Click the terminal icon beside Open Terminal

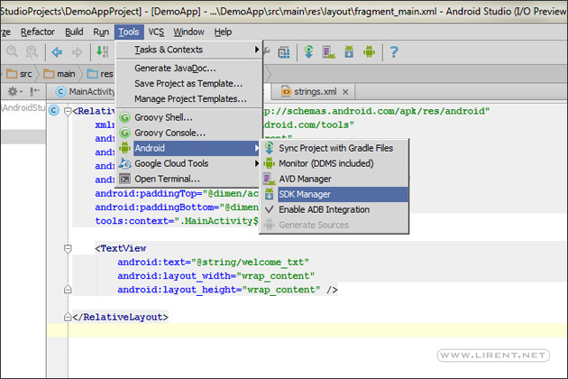click(x=125, y=179)
